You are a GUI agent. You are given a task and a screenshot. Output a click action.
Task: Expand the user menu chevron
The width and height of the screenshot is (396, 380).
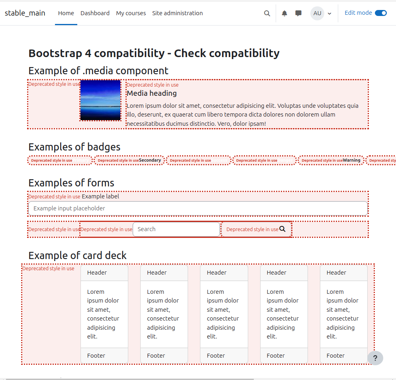coord(329,14)
